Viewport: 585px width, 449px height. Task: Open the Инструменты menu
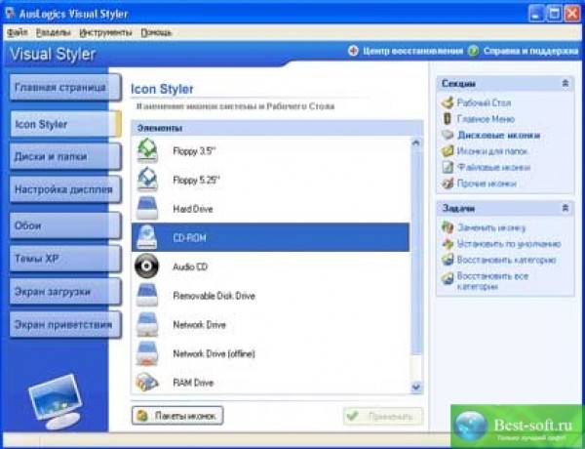tap(105, 32)
